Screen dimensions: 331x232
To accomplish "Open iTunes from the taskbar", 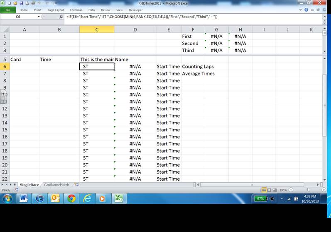I will (x=39, y=198).
